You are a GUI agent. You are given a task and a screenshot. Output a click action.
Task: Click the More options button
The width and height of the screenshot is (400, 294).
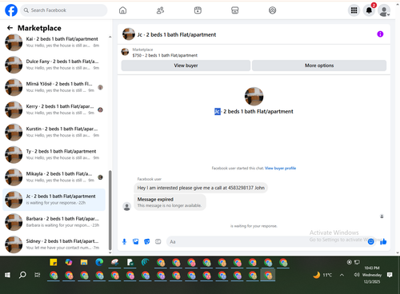click(319, 66)
